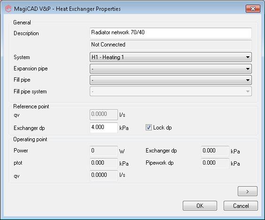The width and height of the screenshot is (265, 220).
Task: Toggle the Lock dp checkbox
Action: [148, 128]
